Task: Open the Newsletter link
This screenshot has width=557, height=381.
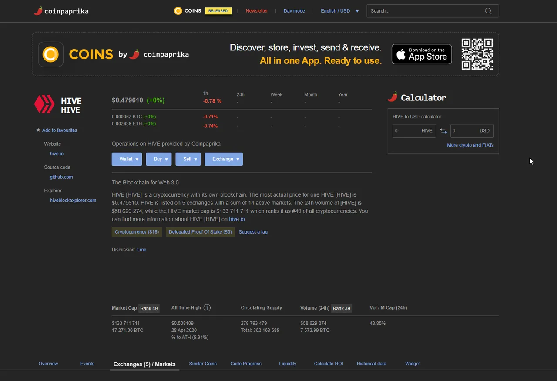Action: pos(257,11)
